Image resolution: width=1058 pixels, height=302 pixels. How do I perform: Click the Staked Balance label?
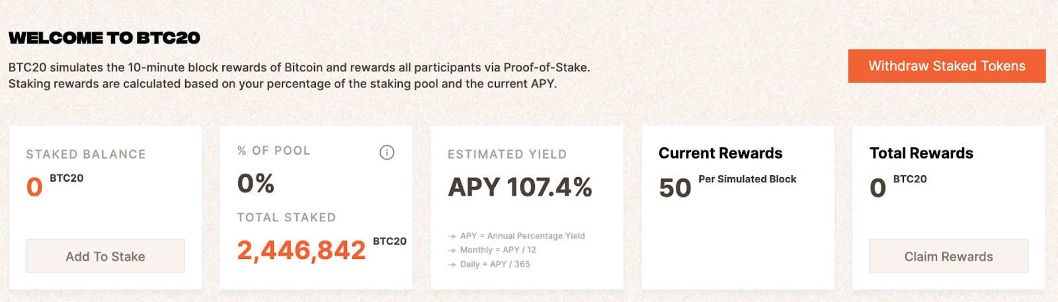(x=86, y=154)
